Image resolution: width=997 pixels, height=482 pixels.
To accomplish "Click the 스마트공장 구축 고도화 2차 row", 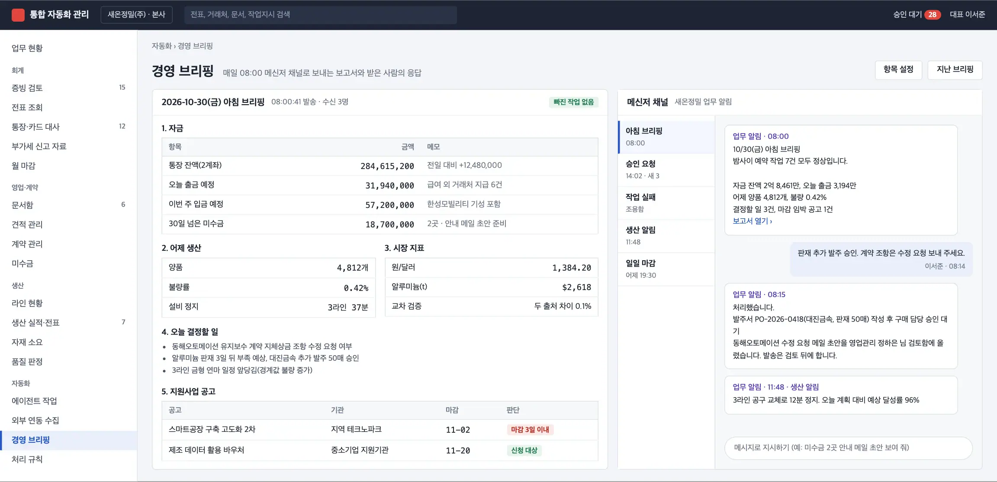I will pyautogui.click(x=380, y=430).
